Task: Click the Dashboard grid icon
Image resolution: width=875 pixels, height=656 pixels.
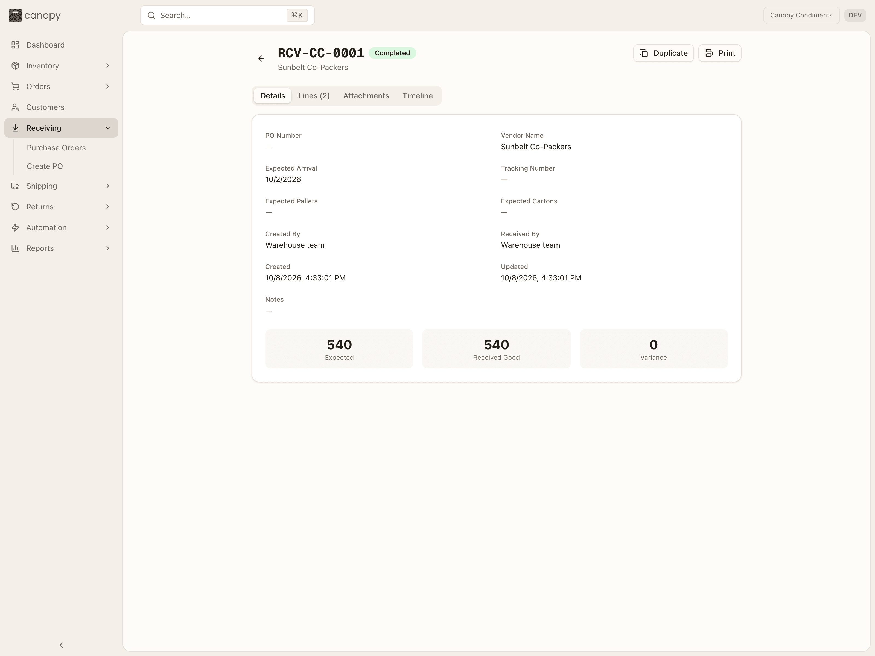Action: [15, 45]
